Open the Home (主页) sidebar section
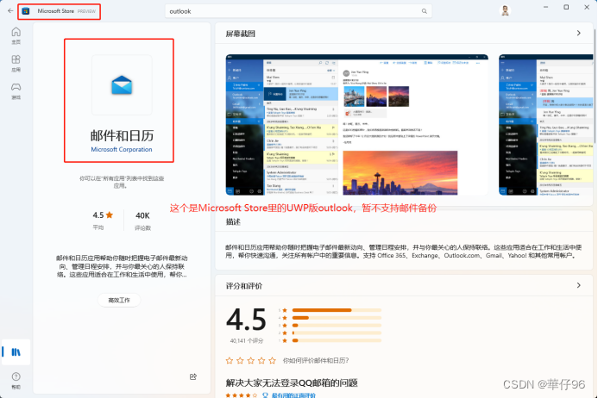The height and width of the screenshot is (398, 598). click(x=16, y=36)
